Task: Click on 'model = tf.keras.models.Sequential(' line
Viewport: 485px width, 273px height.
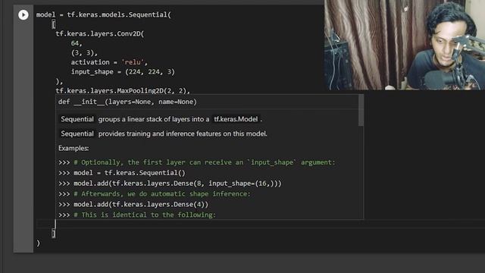Action: tap(104, 14)
